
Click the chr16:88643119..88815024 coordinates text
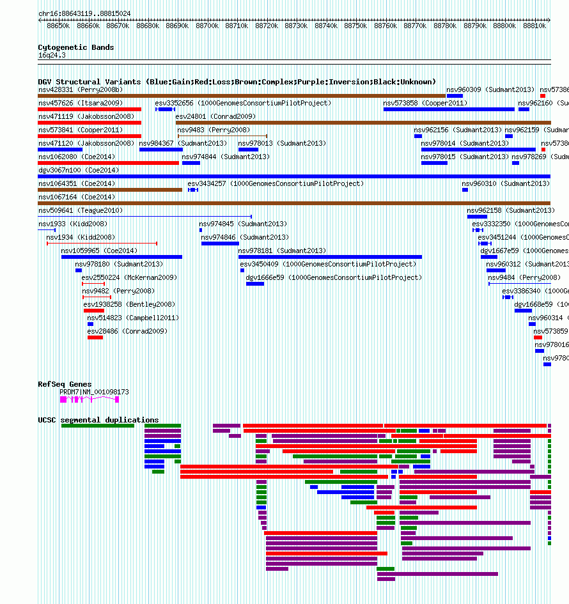coord(84,13)
